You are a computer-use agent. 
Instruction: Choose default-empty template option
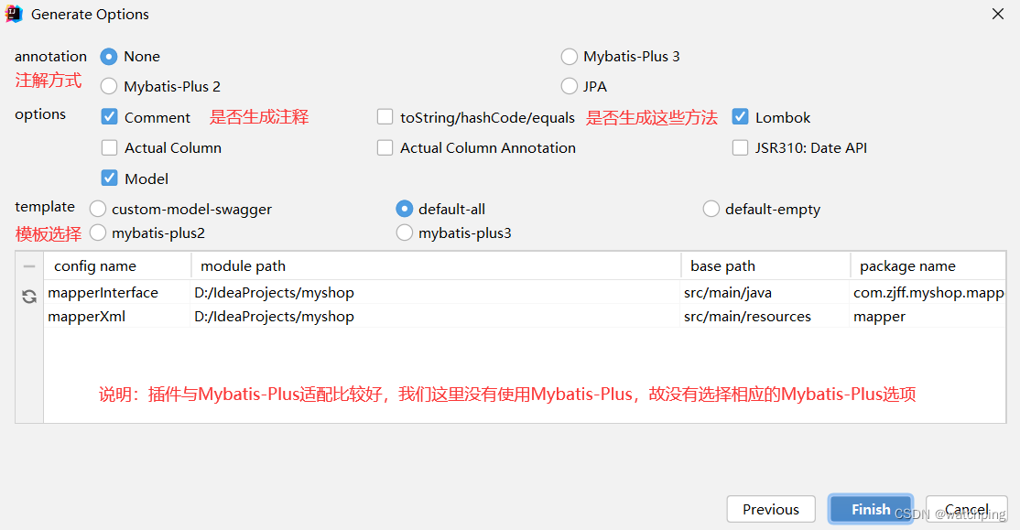tap(711, 209)
